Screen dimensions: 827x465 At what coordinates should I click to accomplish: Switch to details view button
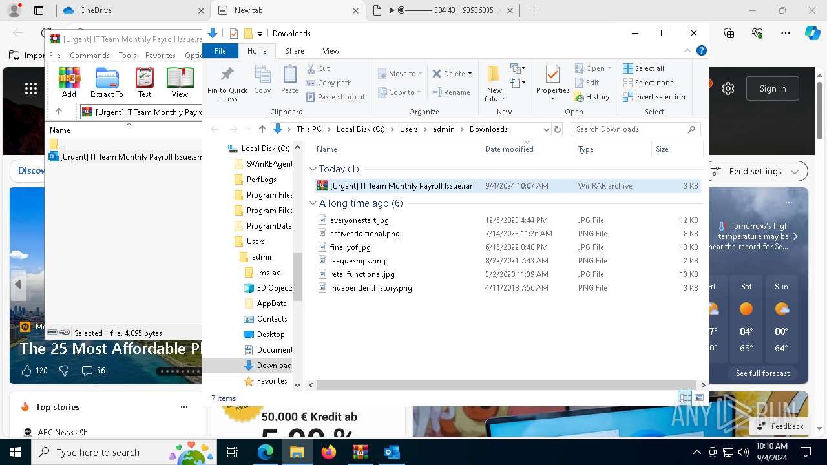coord(685,398)
